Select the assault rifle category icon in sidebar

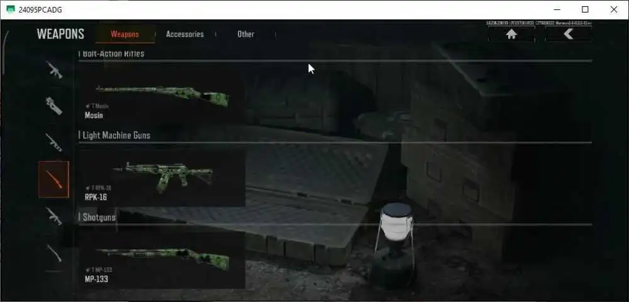(53, 70)
